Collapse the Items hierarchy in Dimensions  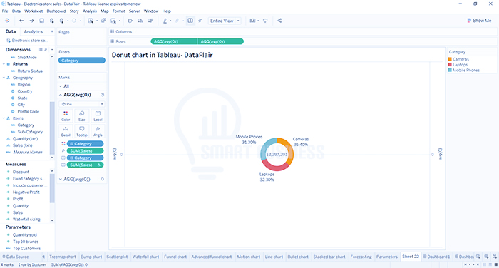point(4,118)
